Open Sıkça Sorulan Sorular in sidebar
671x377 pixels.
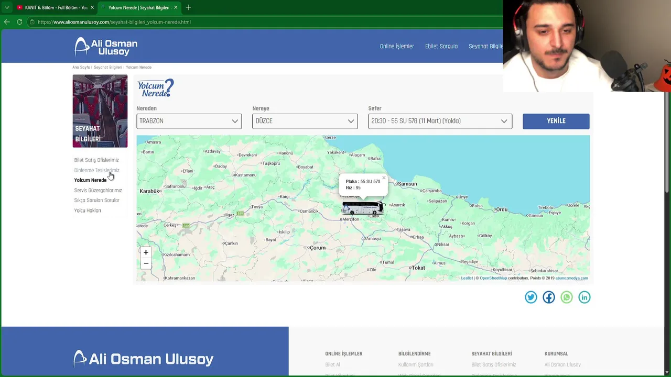click(x=97, y=200)
